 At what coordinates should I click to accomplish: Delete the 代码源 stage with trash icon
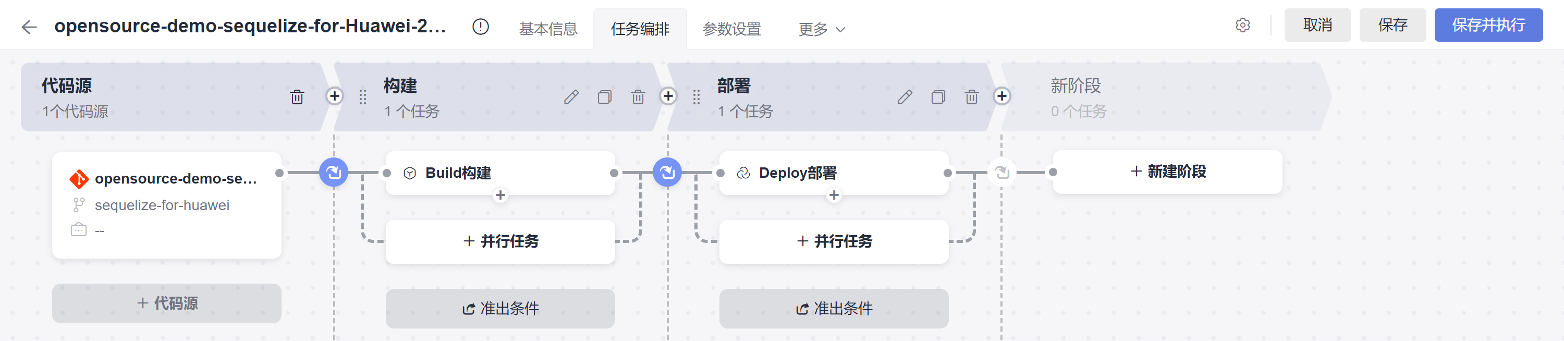(297, 97)
